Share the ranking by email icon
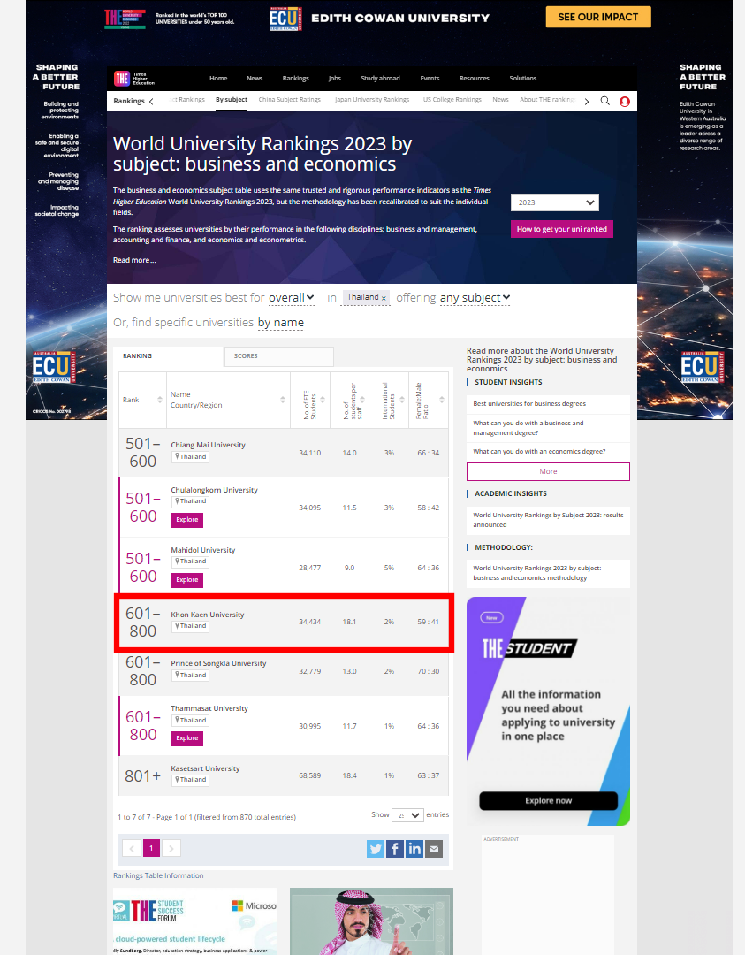Image resolution: width=745 pixels, height=955 pixels. tap(434, 848)
